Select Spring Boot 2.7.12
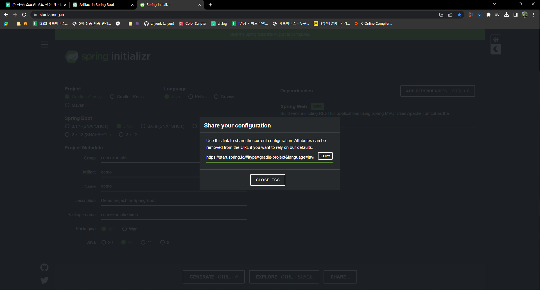 click(128, 135)
